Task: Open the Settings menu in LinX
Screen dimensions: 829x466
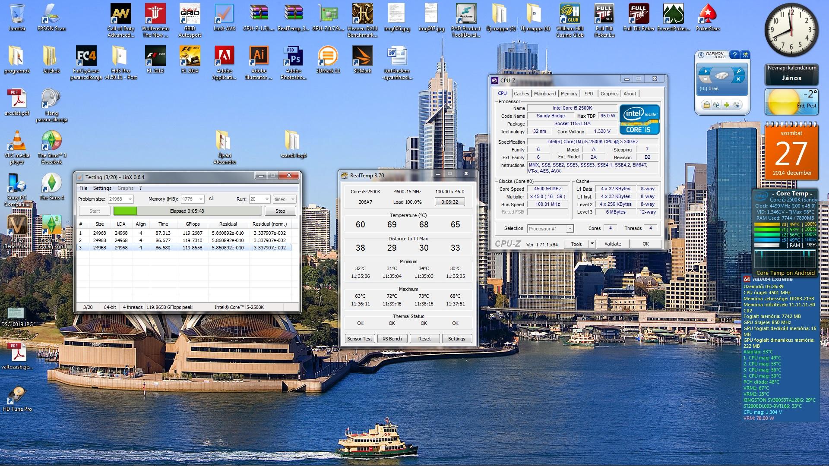Action: click(102, 188)
